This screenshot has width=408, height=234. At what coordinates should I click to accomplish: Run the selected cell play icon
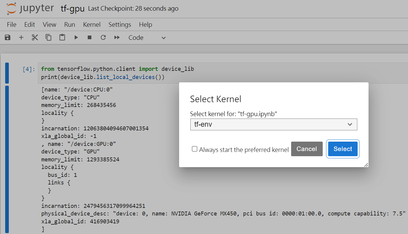76,37
